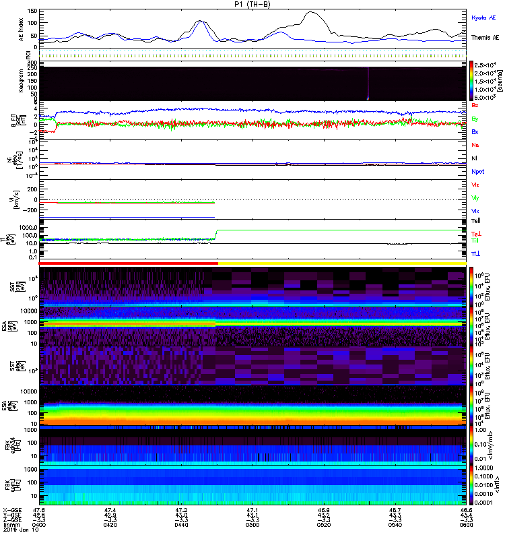The image size is (505, 539).
Task: Click the blue Bx legend label
Action: 475,131
